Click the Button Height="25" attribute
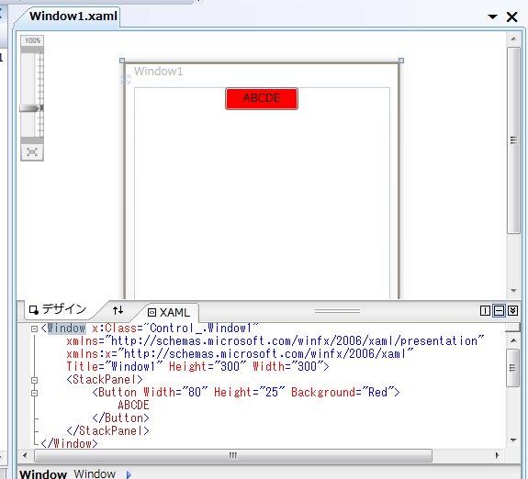 click(x=249, y=393)
